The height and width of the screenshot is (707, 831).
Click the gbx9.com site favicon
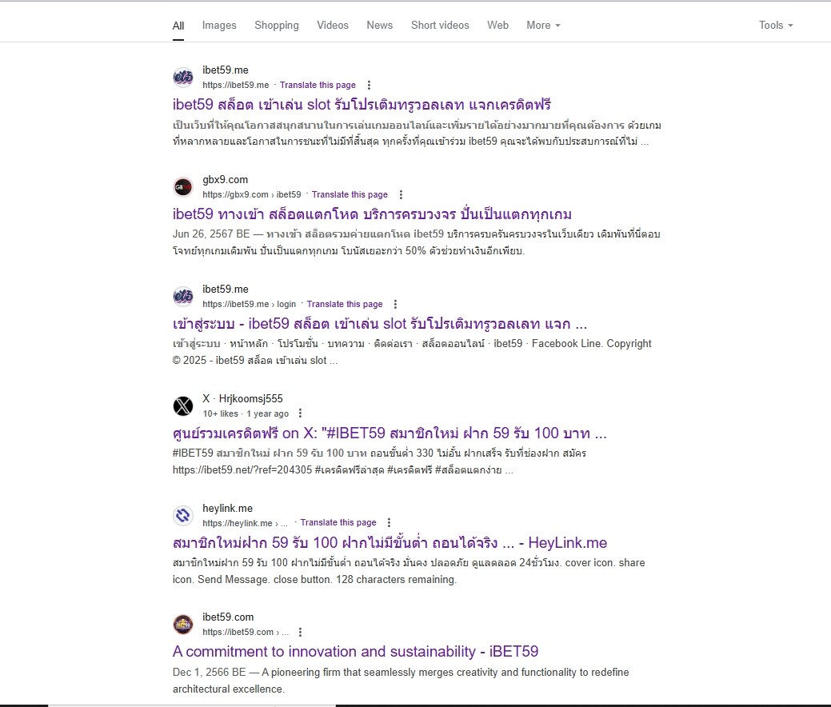point(183,186)
